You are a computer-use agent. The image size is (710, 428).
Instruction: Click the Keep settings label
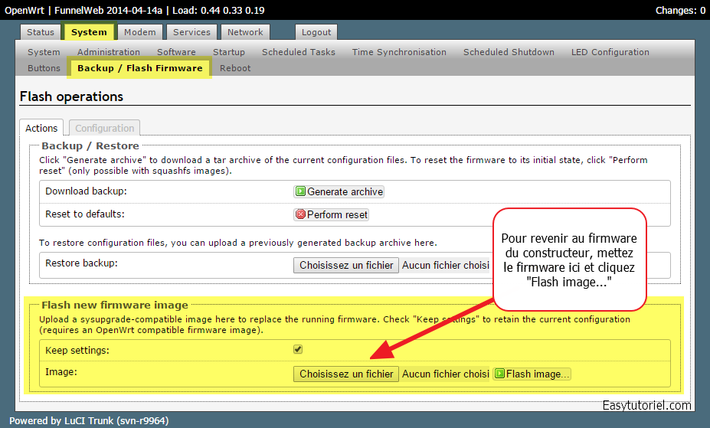coord(77,350)
